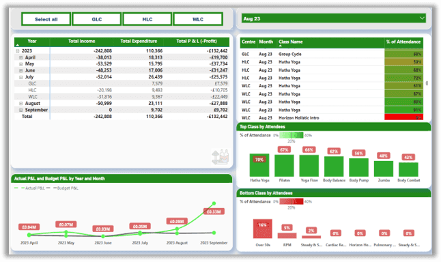
Task: Expand the September row
Action: (x=20, y=110)
